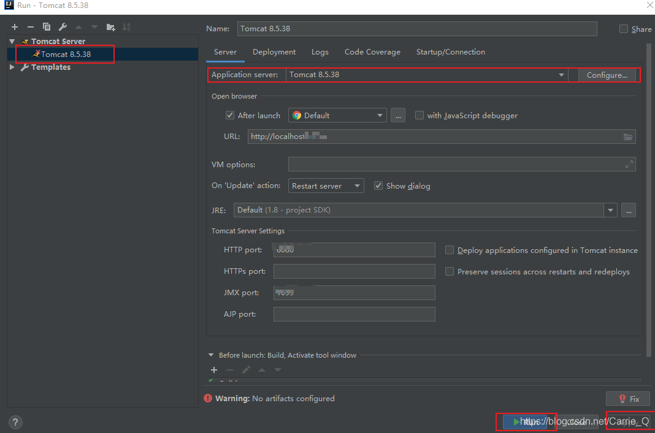This screenshot has height=433, width=655.
Task: Open the Code Coverage tab
Action: [x=372, y=52]
